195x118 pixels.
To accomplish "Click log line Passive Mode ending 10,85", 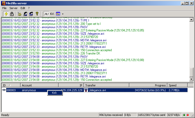I will tap(73, 30).
